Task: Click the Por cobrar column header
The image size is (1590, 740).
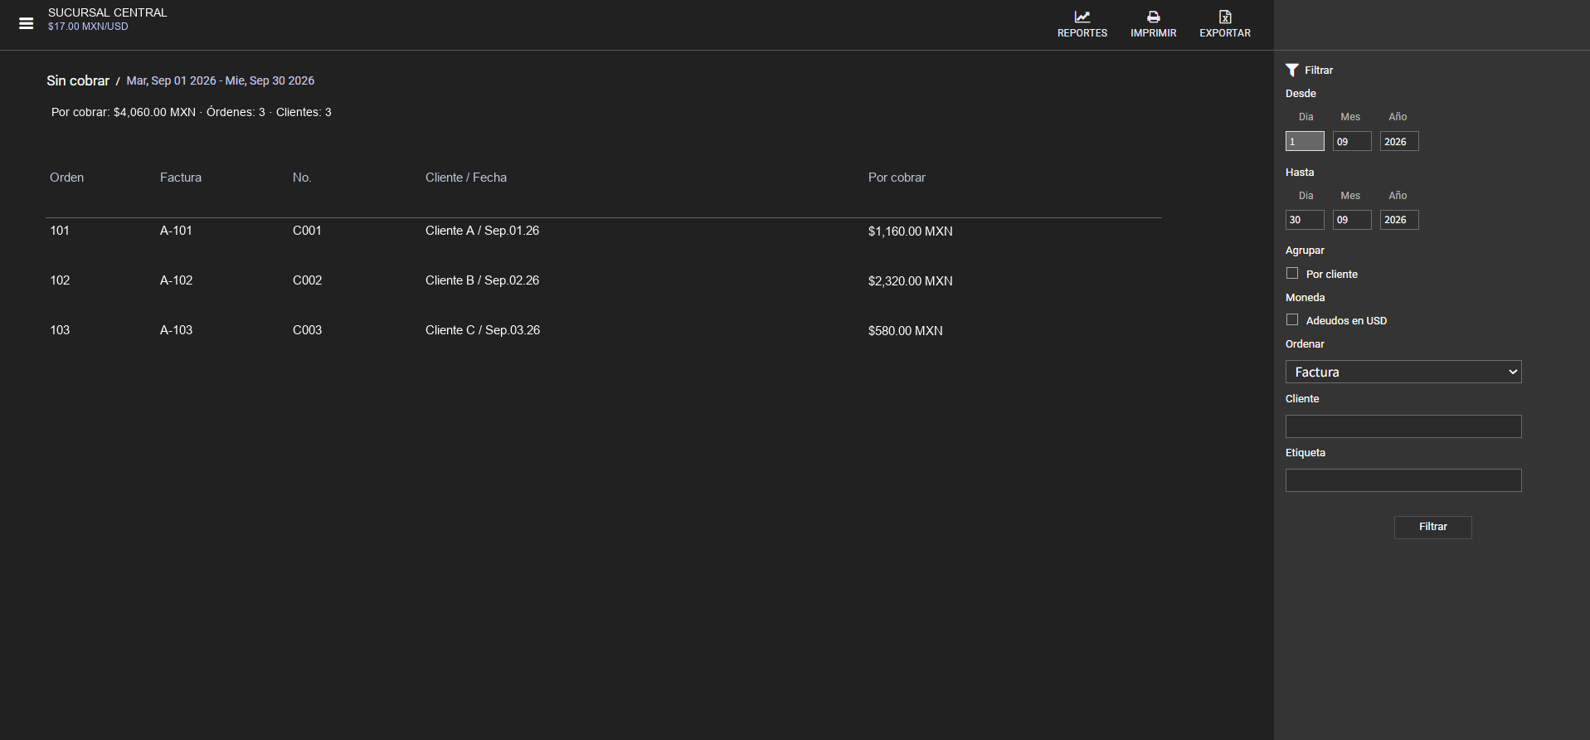Action: [897, 178]
